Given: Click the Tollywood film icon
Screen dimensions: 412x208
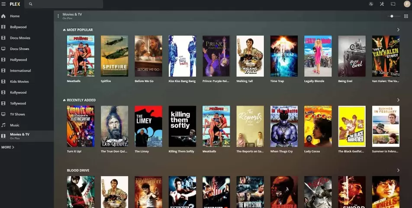Looking at the screenshot, I should (x=3, y=103).
